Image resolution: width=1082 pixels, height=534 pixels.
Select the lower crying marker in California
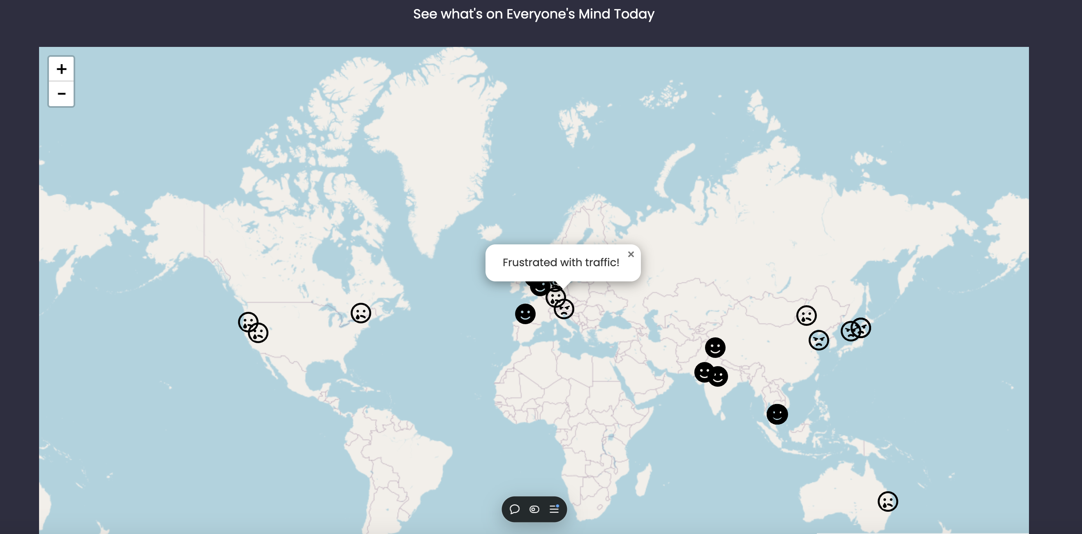point(259,335)
